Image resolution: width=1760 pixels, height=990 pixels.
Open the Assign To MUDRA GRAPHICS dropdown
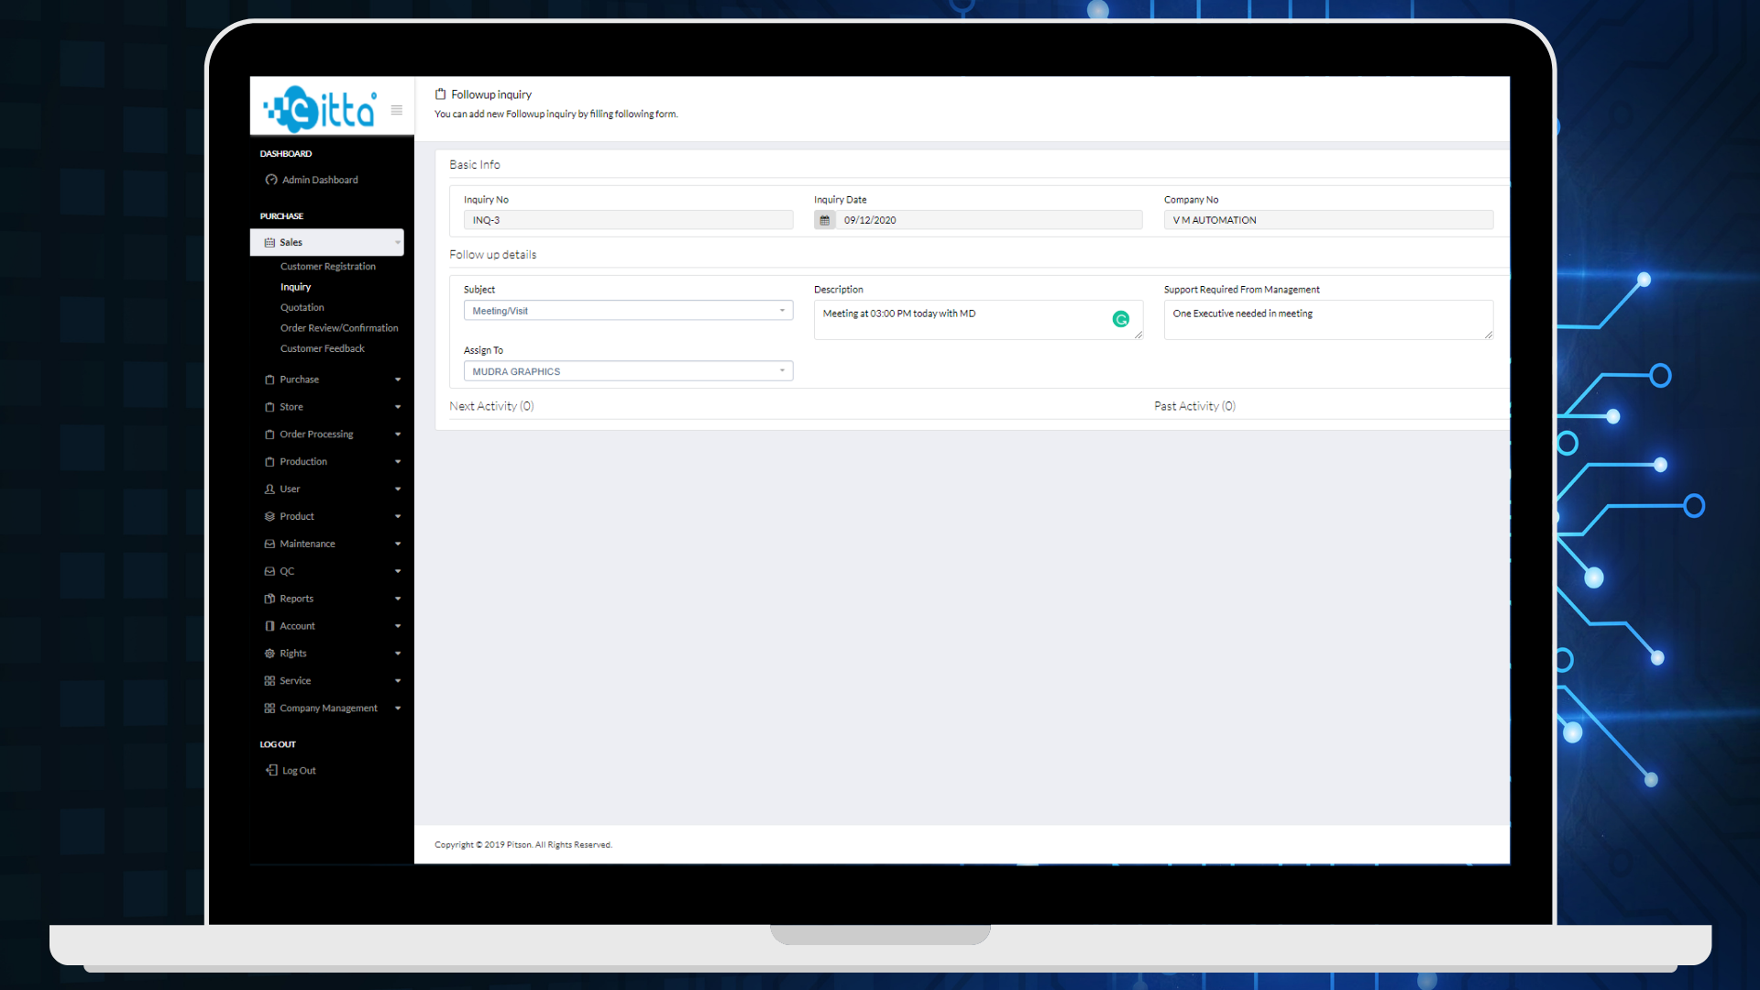[x=628, y=371]
